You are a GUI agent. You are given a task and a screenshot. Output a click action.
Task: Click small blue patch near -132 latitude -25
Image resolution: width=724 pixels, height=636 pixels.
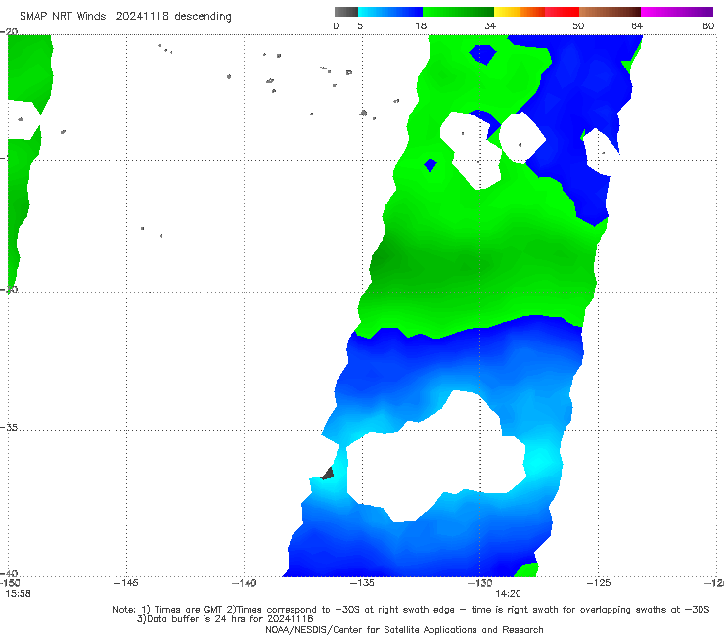click(430, 165)
